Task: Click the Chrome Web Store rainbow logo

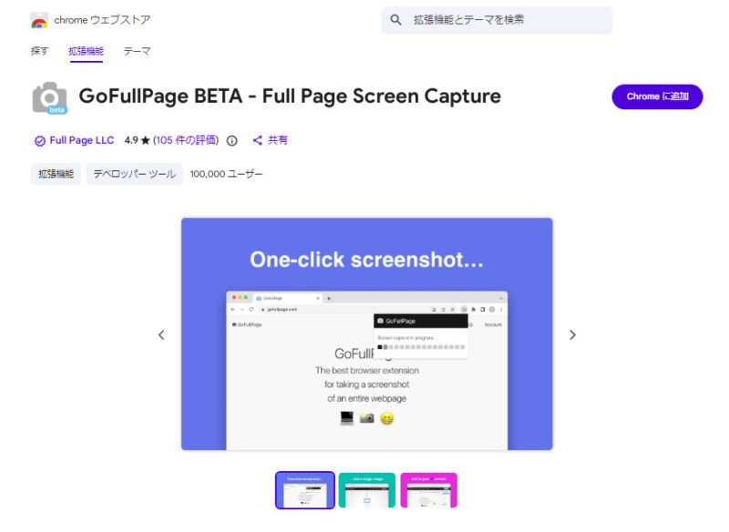Action: click(39, 20)
